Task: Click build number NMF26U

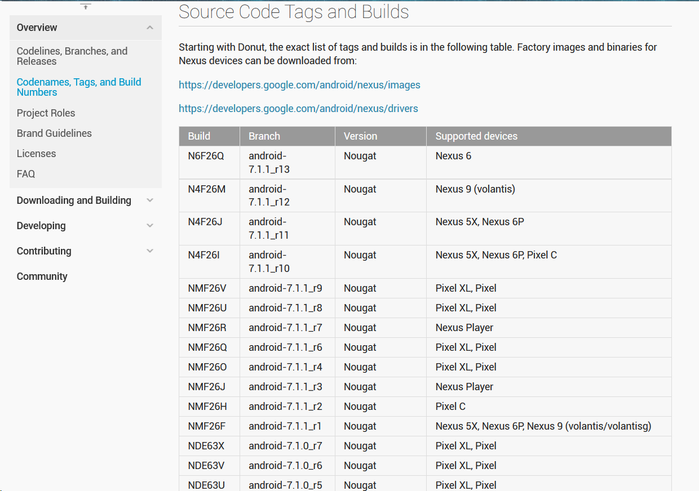Action: pyautogui.click(x=207, y=308)
